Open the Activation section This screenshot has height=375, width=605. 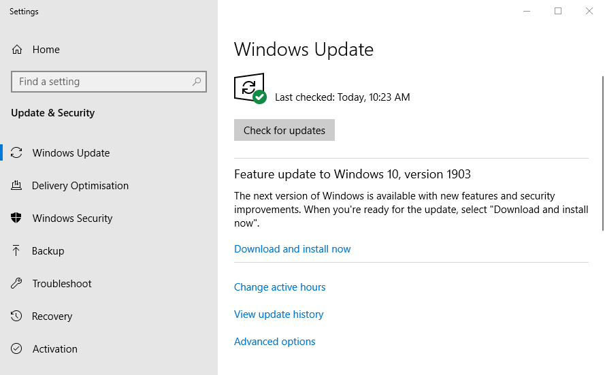coord(55,348)
